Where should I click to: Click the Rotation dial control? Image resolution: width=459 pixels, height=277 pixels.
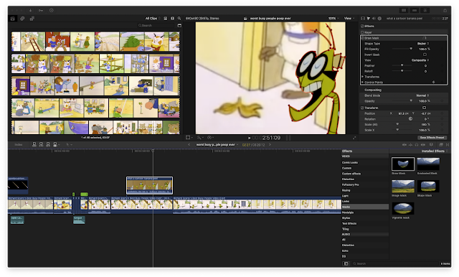point(410,119)
